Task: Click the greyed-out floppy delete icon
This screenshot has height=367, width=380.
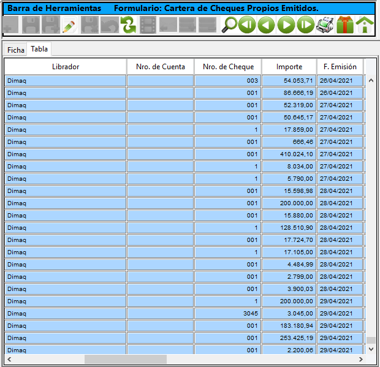Action: coord(89,25)
